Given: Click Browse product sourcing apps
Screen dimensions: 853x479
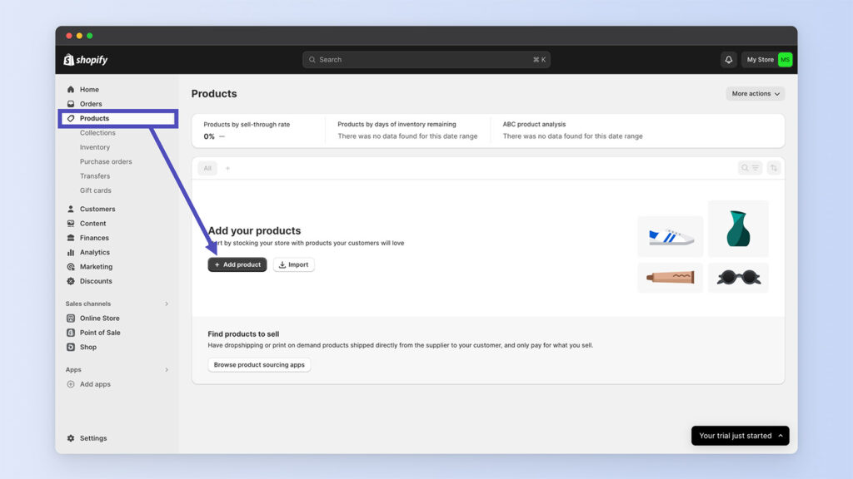Looking at the screenshot, I should coord(259,365).
